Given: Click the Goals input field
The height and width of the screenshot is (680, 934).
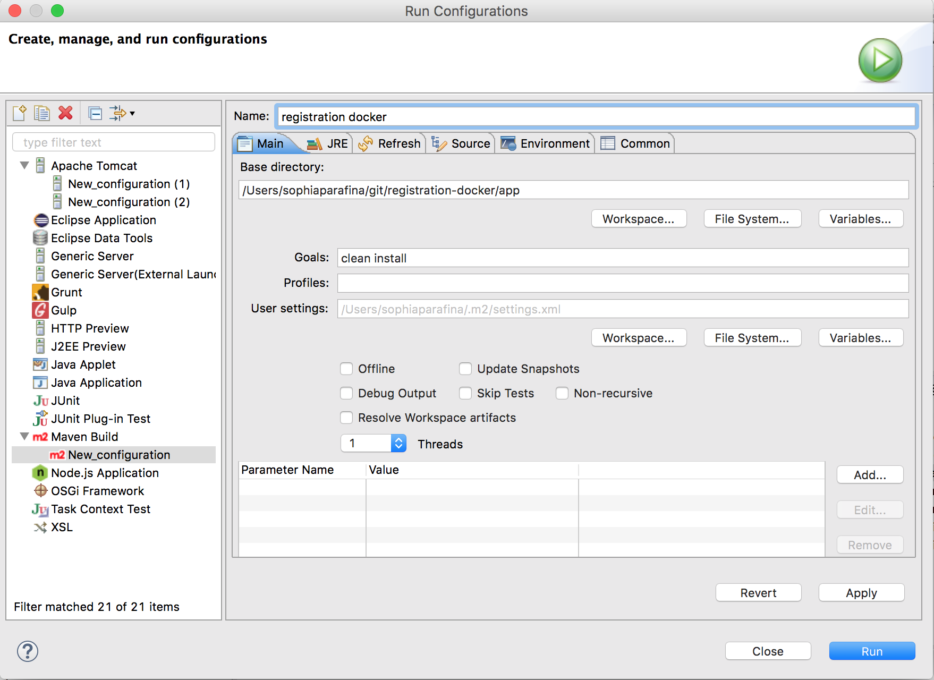Looking at the screenshot, I should click(622, 258).
